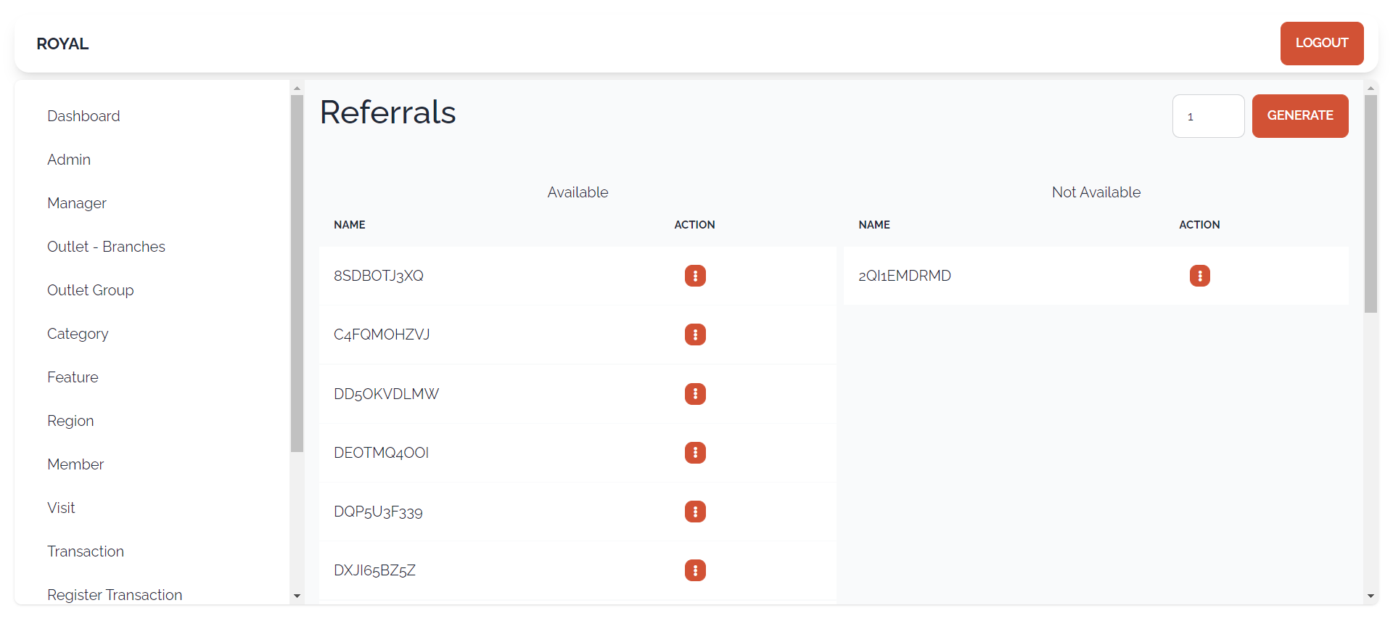Select referral code DEOTMQ4OOI
1393x624 pixels.
coord(381,453)
